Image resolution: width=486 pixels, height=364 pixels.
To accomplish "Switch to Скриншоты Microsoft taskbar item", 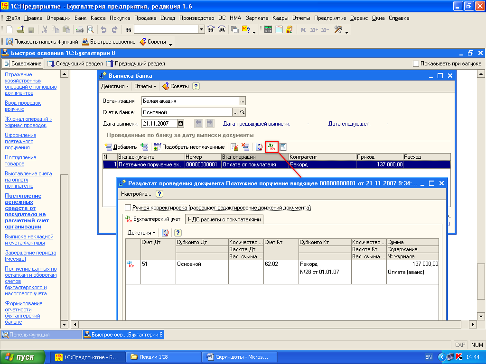I will [x=239, y=357].
